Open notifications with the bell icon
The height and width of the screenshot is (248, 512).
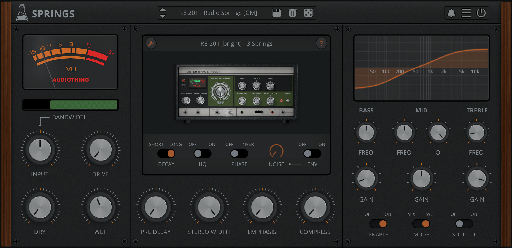point(451,13)
